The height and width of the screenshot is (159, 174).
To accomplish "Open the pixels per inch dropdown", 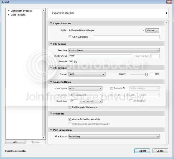I will click(91, 101).
